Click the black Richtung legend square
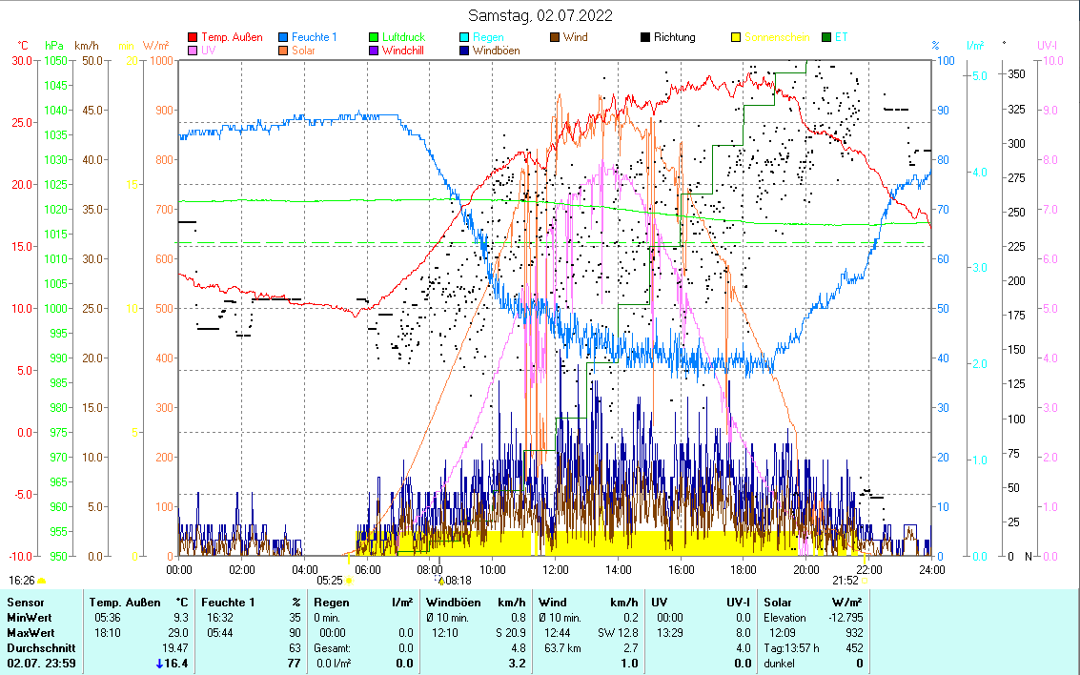The height and width of the screenshot is (675, 1080). 645,38
